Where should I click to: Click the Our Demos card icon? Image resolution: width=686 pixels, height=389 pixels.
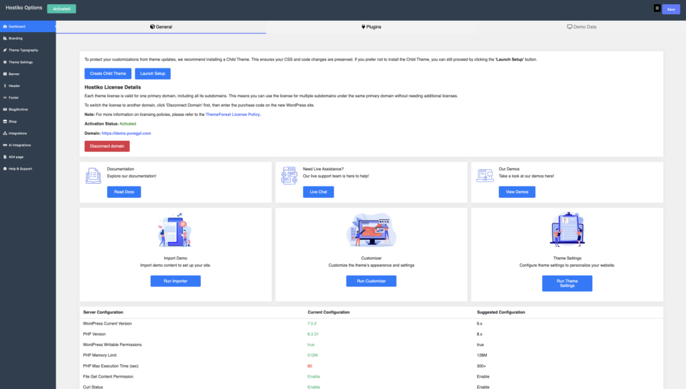tap(485, 175)
